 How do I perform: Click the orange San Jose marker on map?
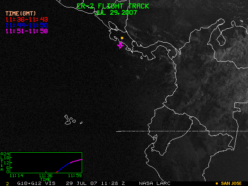click(x=122, y=38)
